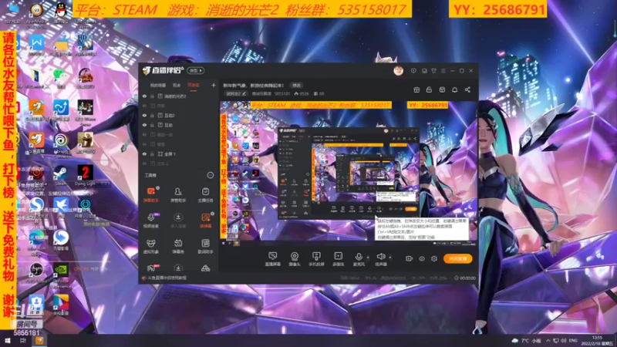
Task: Hide the 全屏 1 source layer
Action: point(144,153)
